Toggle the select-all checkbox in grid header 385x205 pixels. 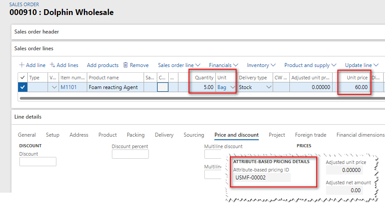(x=22, y=78)
